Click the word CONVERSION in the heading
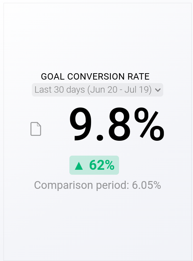 tap(96, 77)
